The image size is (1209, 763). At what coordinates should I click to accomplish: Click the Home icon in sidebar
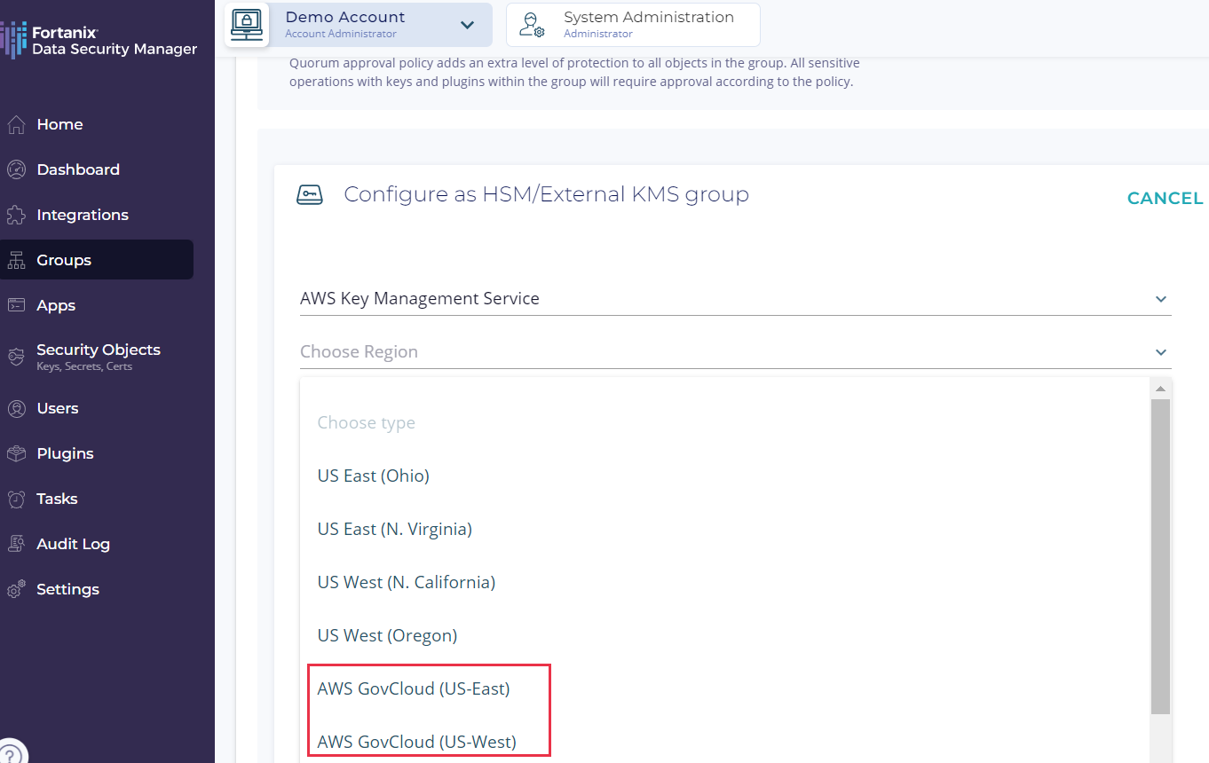tap(16, 125)
